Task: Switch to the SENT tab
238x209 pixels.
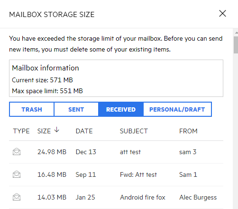Action: [x=76, y=109]
